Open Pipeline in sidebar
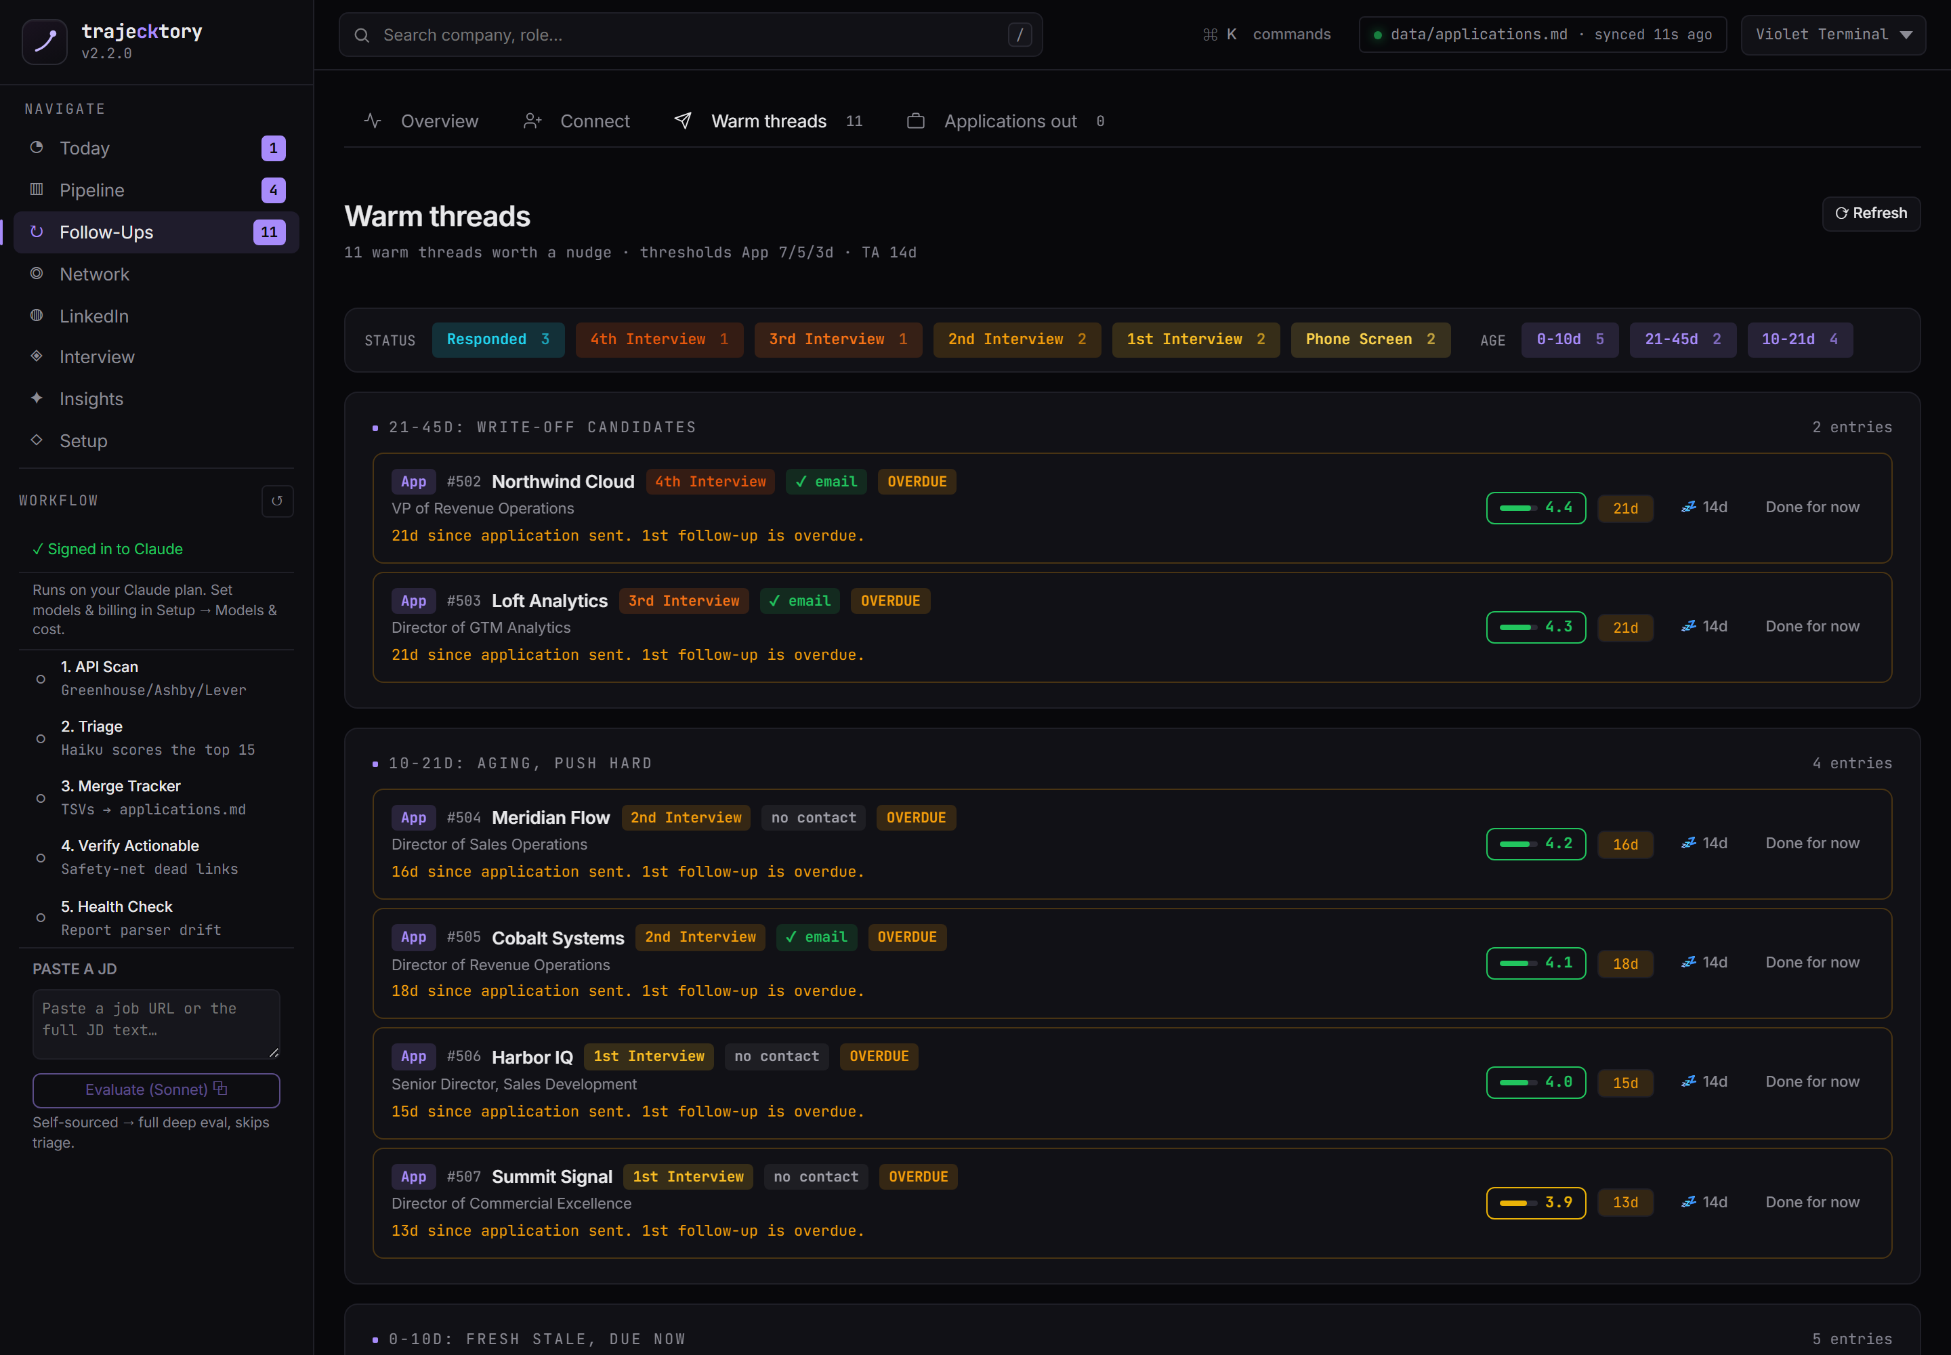This screenshot has width=1951, height=1355. [156, 190]
